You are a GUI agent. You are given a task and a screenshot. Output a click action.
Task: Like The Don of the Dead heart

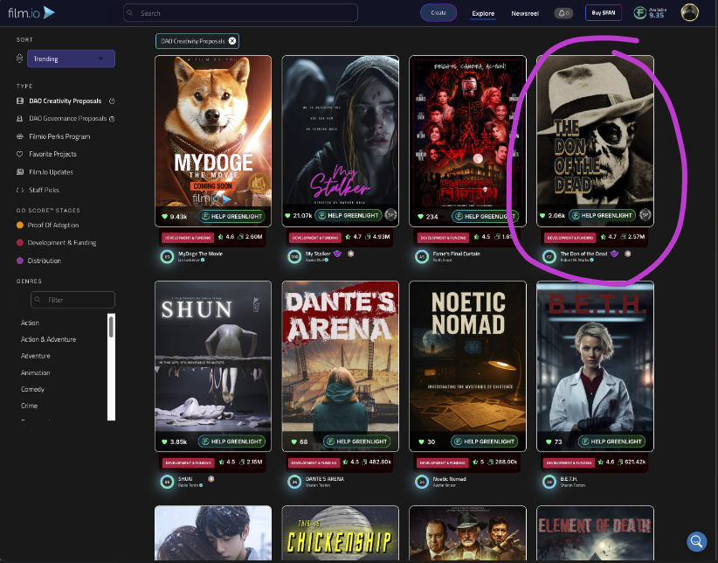coord(542,215)
